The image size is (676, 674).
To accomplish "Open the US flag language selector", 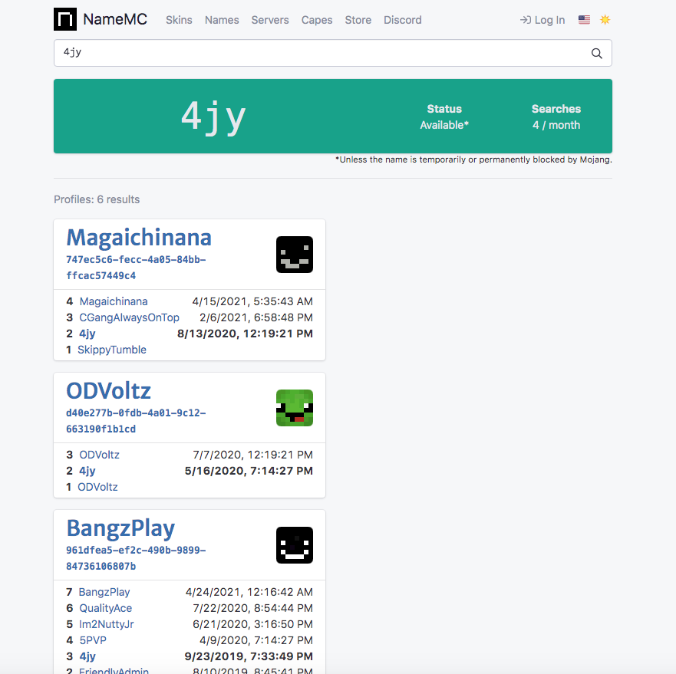I will (x=584, y=20).
